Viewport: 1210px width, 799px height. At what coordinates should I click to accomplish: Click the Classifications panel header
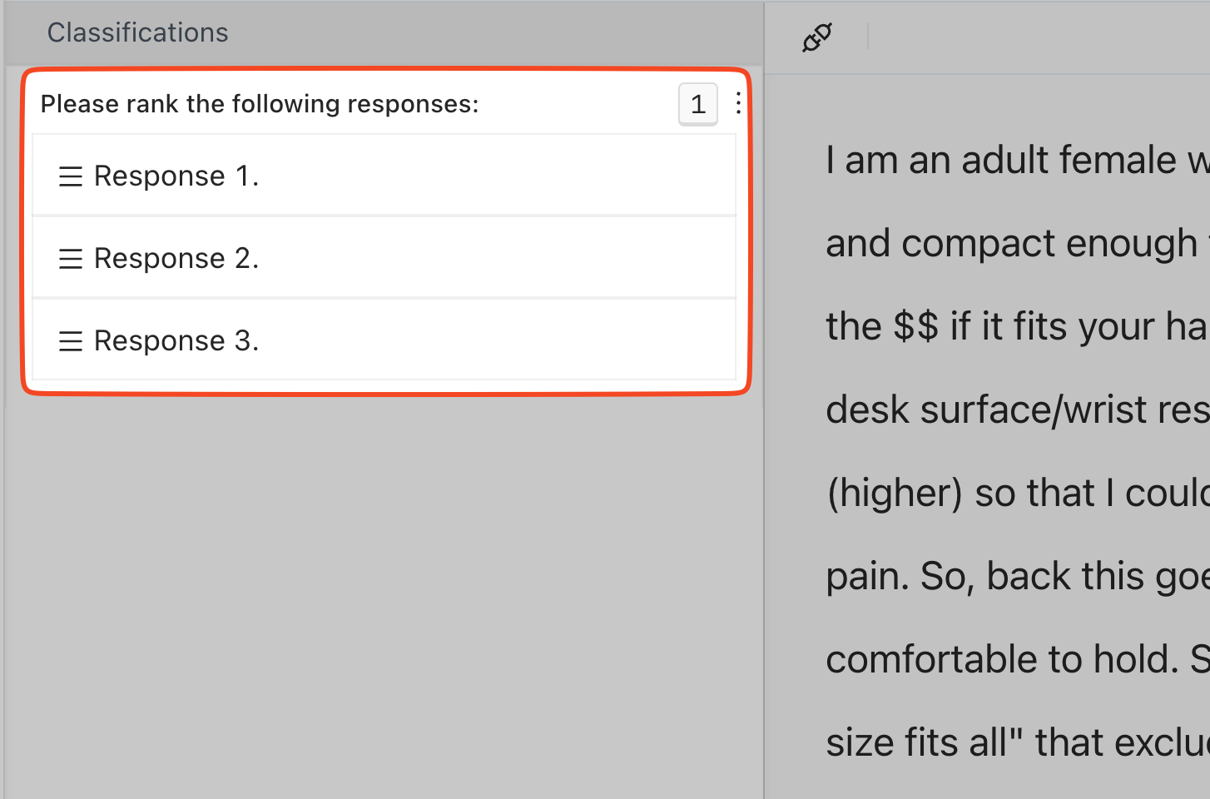[x=138, y=32]
